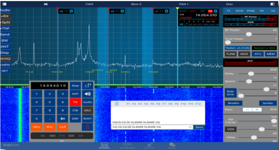
Task: Select 020 Hz in step picker
Action: click(x=71, y=136)
